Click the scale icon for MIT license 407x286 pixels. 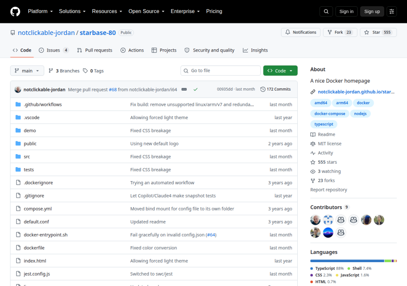click(313, 144)
